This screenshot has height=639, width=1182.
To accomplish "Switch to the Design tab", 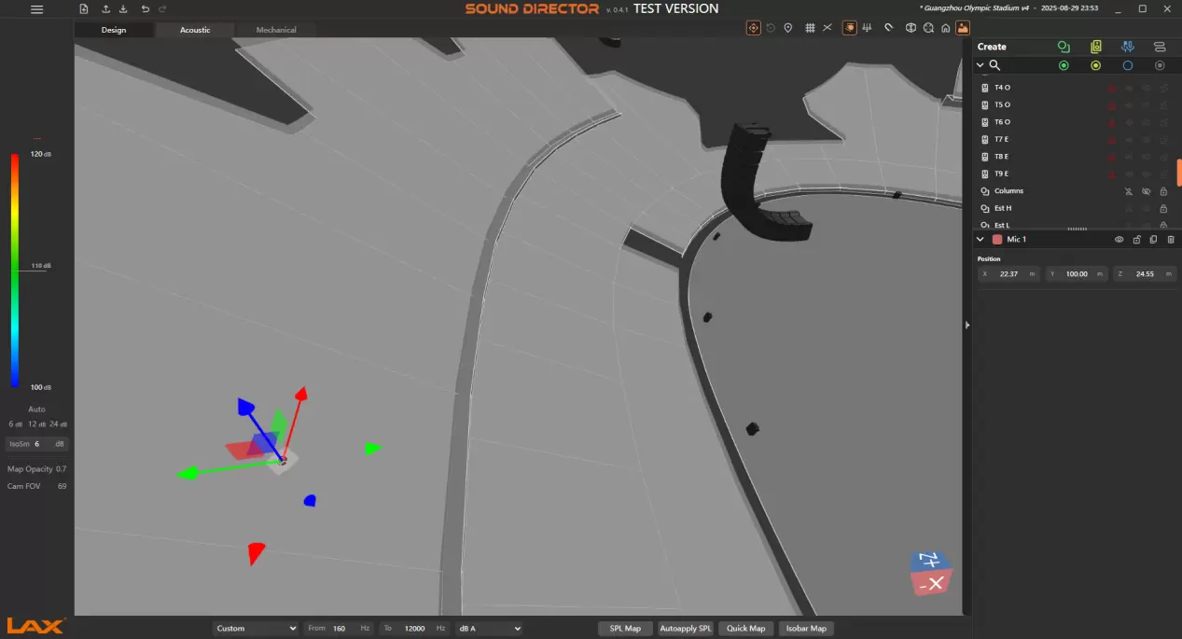I will 114,30.
